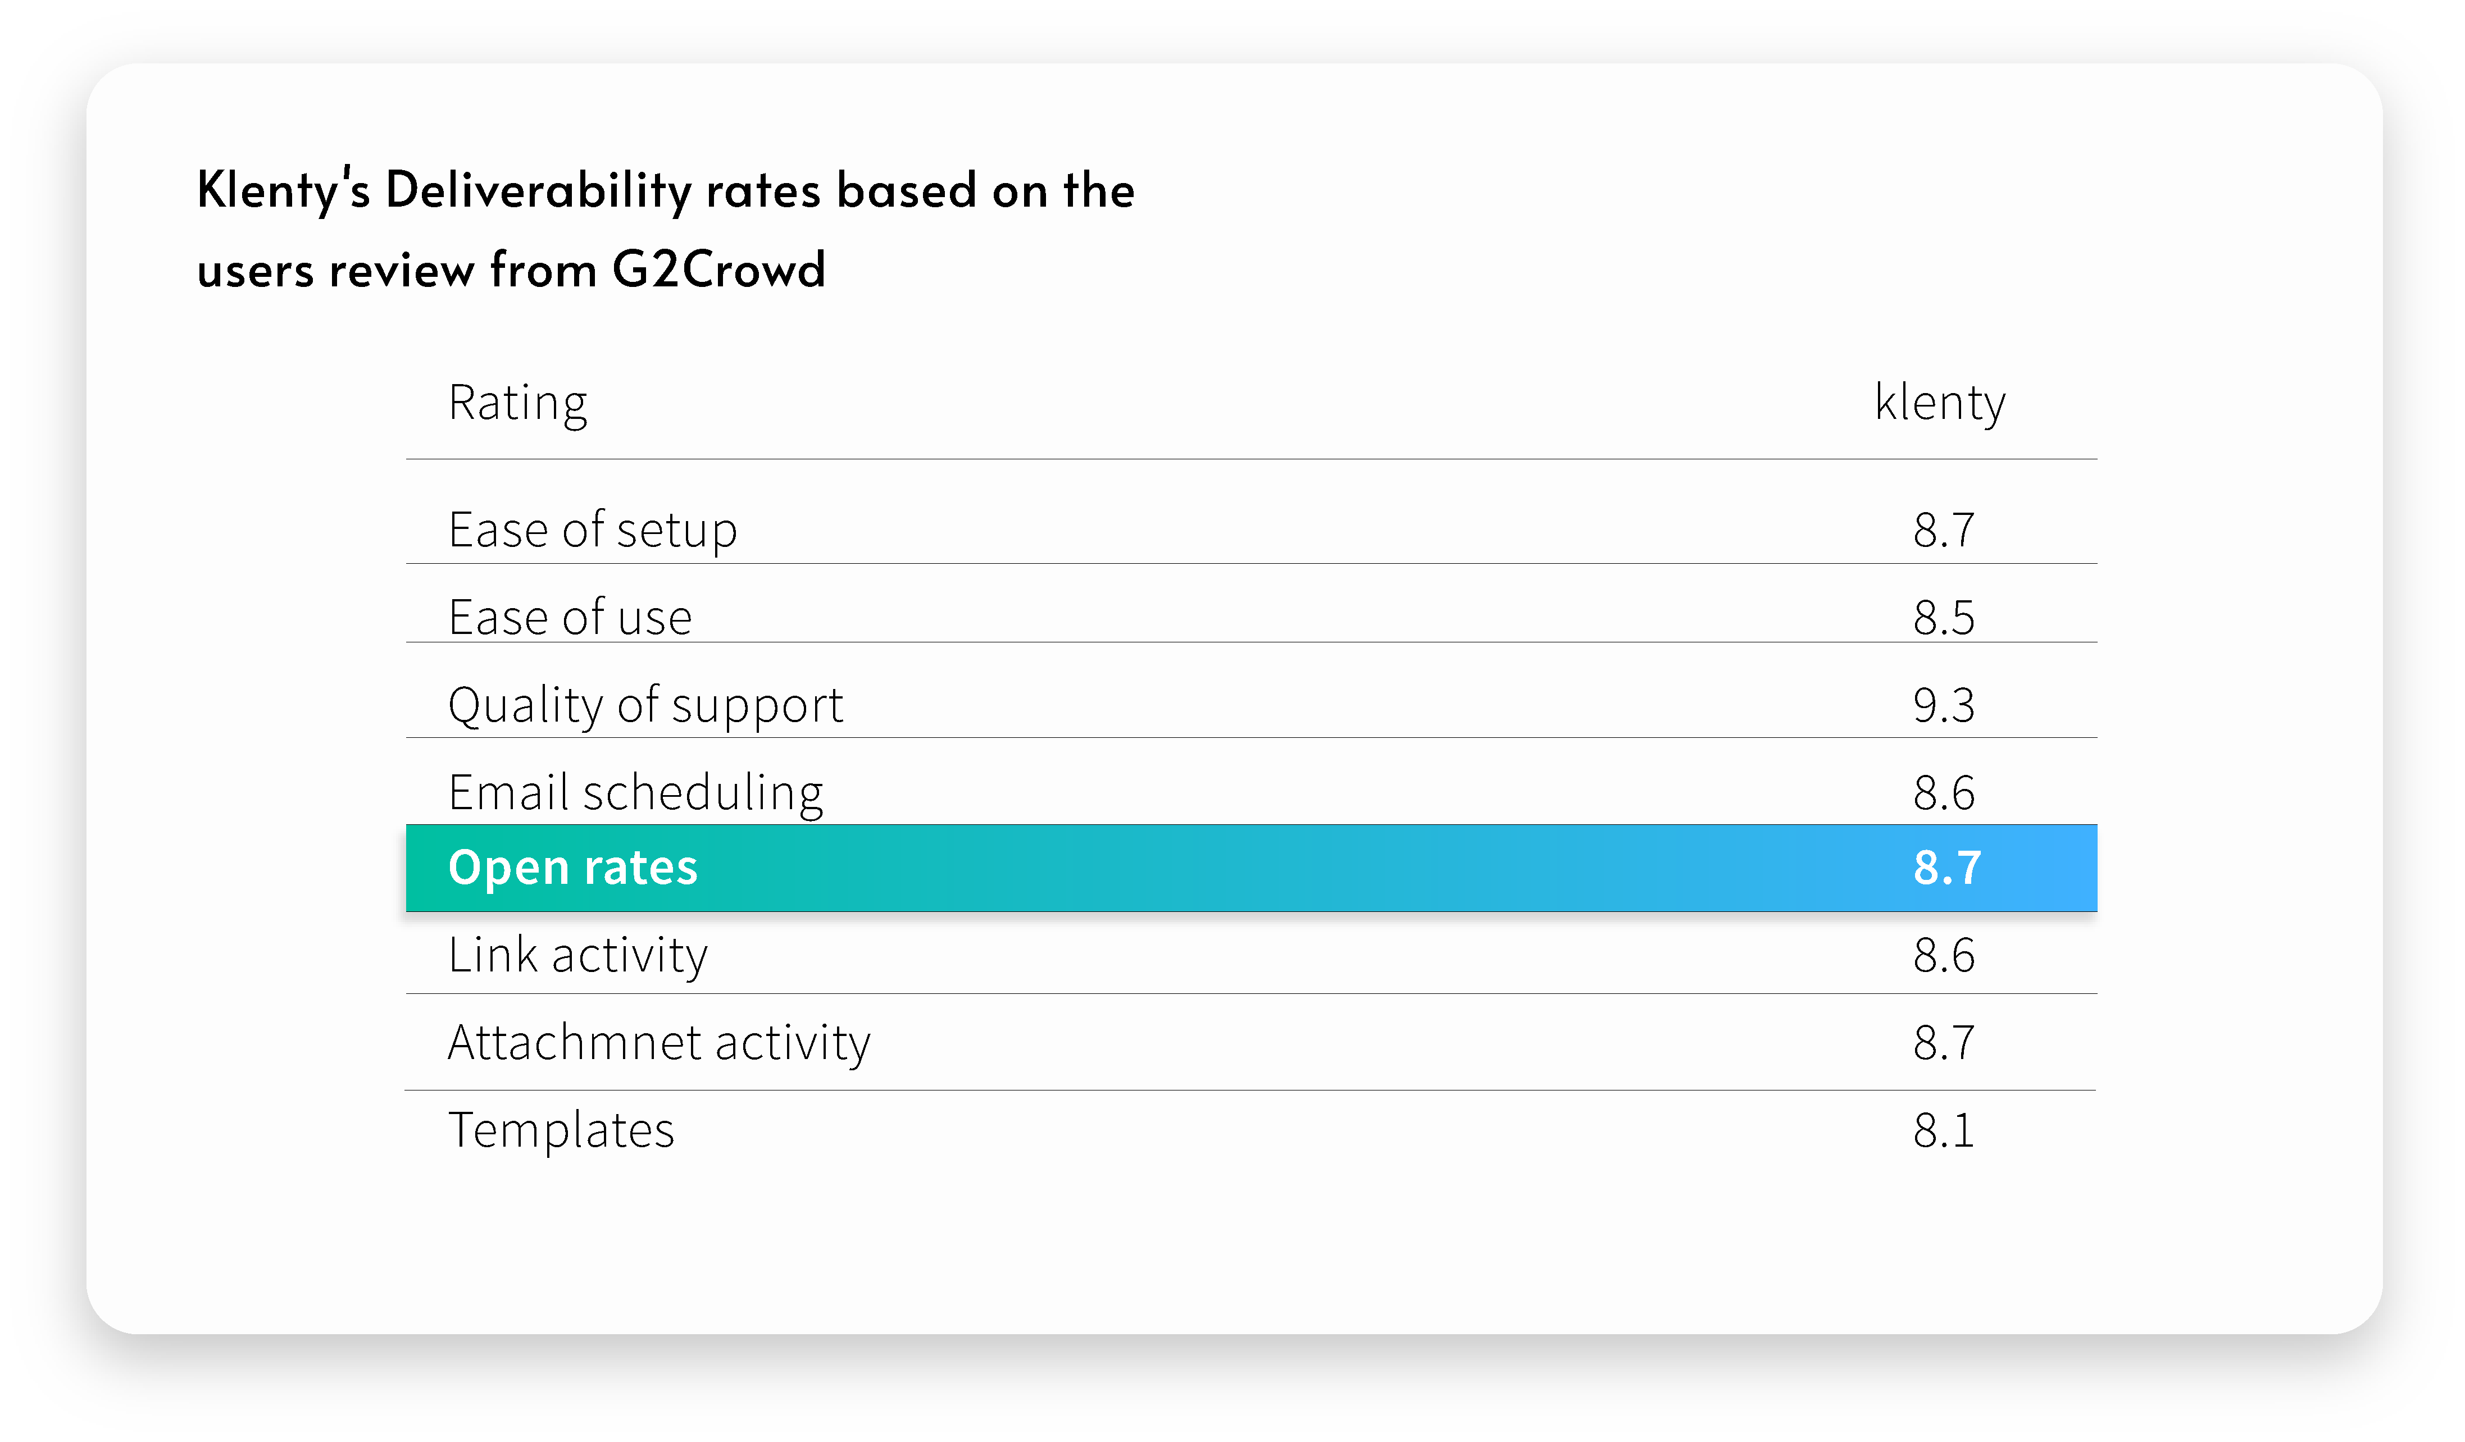Select the "Email scheduling" row label
Screen dimensions: 2465x1442
point(635,792)
